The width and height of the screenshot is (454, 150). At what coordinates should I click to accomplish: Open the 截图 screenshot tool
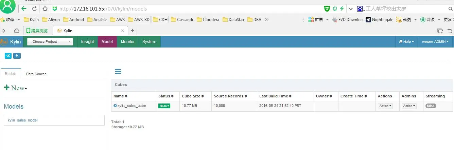[x=404, y=19]
